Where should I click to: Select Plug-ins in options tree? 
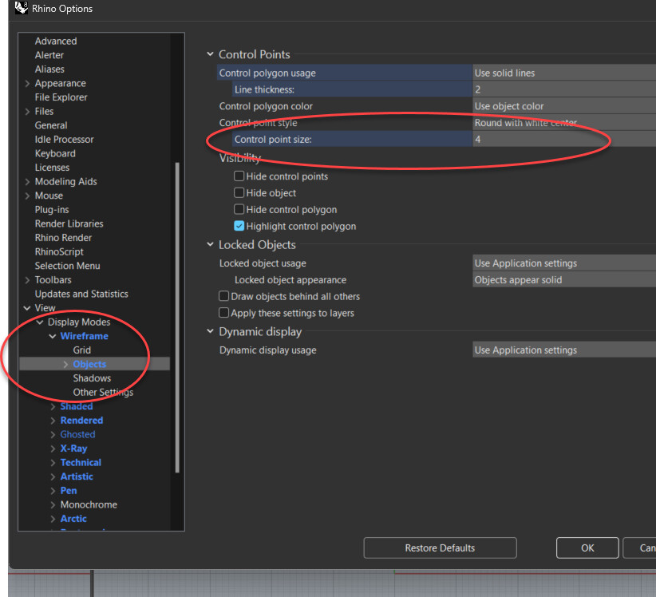click(52, 210)
